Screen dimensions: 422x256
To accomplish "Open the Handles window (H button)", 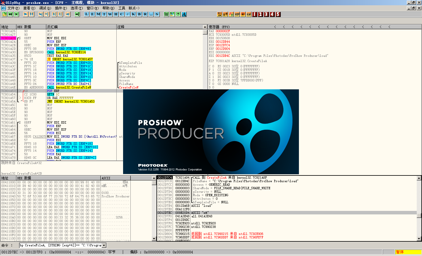I will pyautogui.click(x=116, y=14).
